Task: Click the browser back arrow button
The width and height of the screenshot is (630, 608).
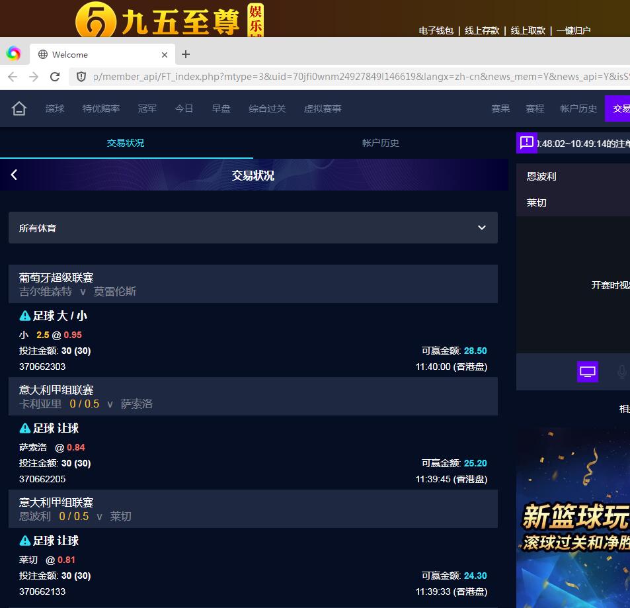Action: [13, 77]
